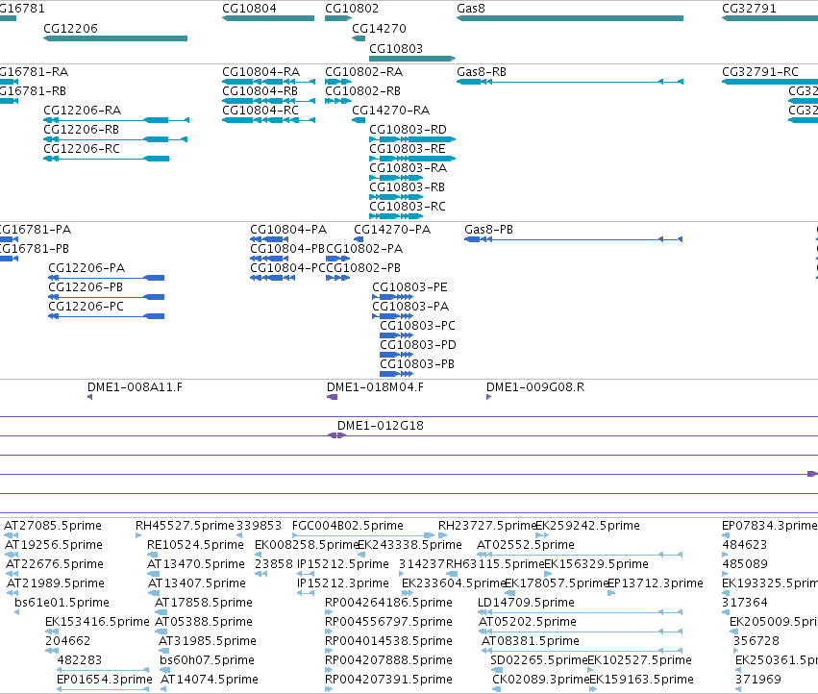Viewport: 818px width, 694px height.
Task: Click the teal Gas8 gene bar
Action: 570,18
